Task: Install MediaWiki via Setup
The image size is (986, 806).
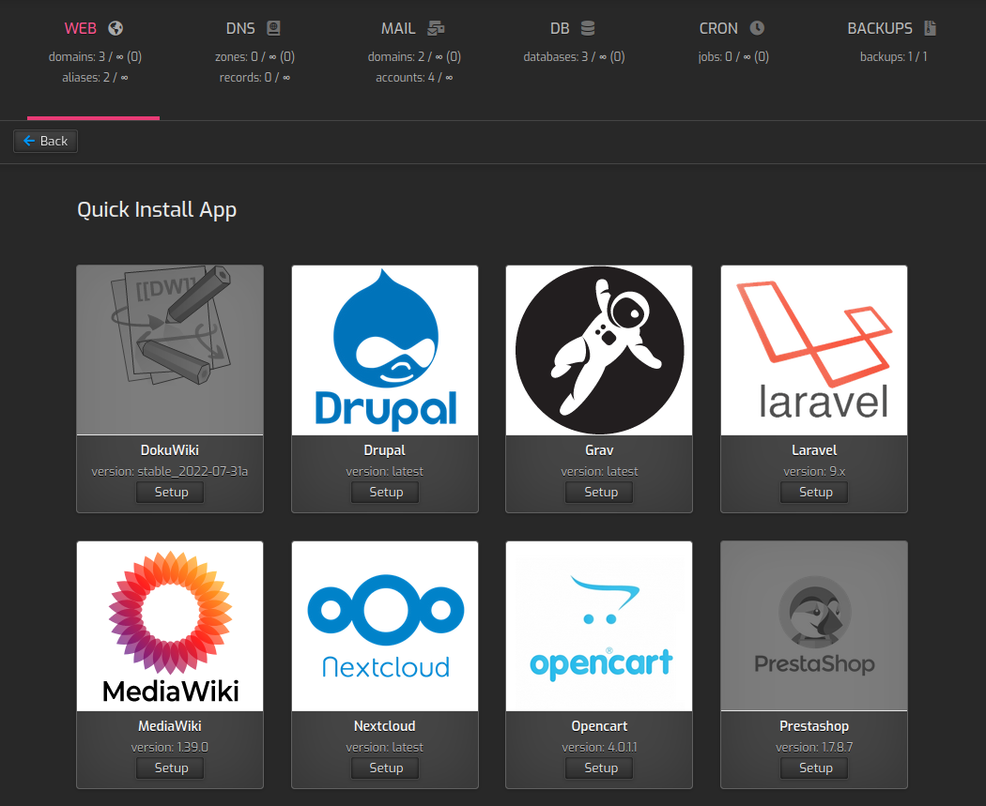Action: pos(170,768)
